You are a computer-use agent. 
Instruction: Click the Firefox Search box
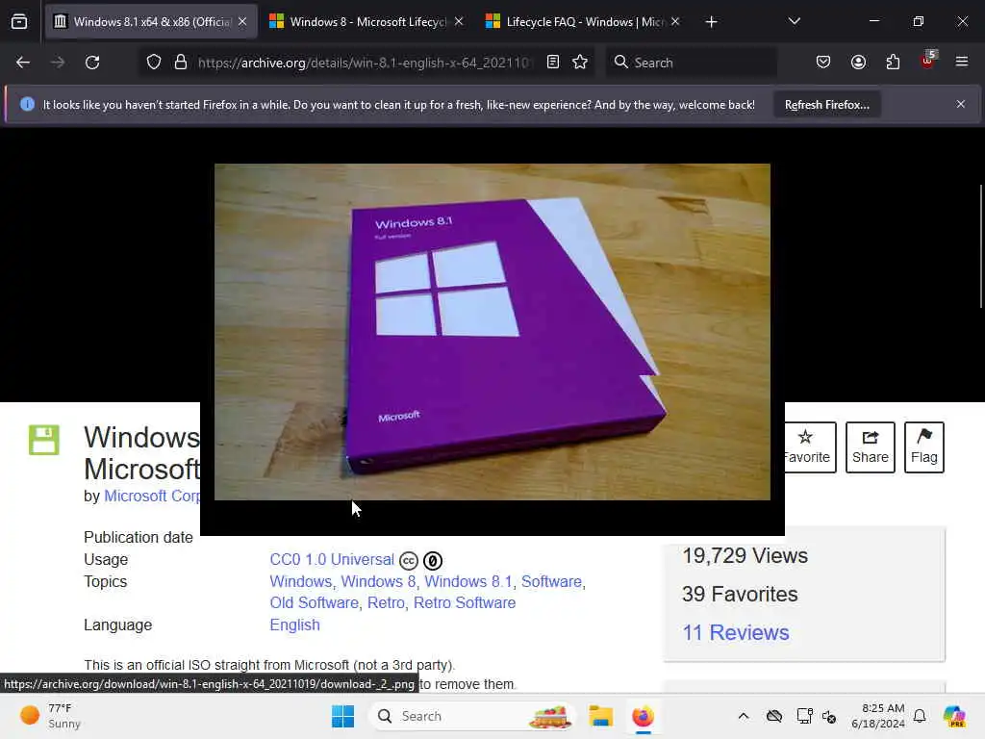[x=691, y=63]
